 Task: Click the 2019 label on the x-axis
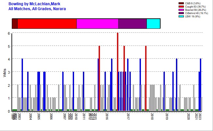[167, 116]
